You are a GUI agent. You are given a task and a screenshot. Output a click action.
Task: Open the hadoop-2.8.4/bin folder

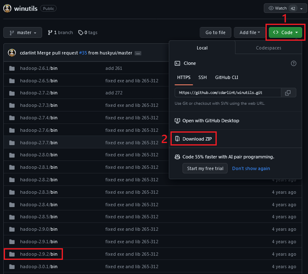pos(39,205)
